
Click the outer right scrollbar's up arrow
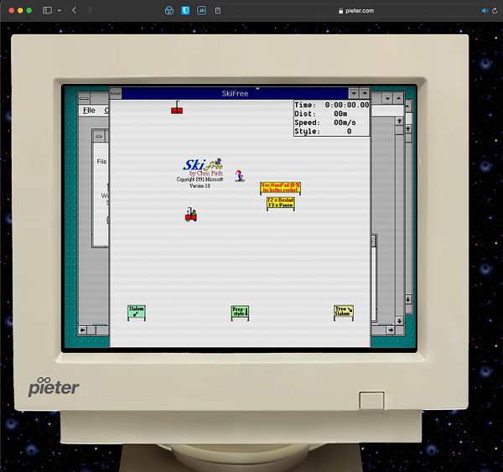click(x=408, y=129)
